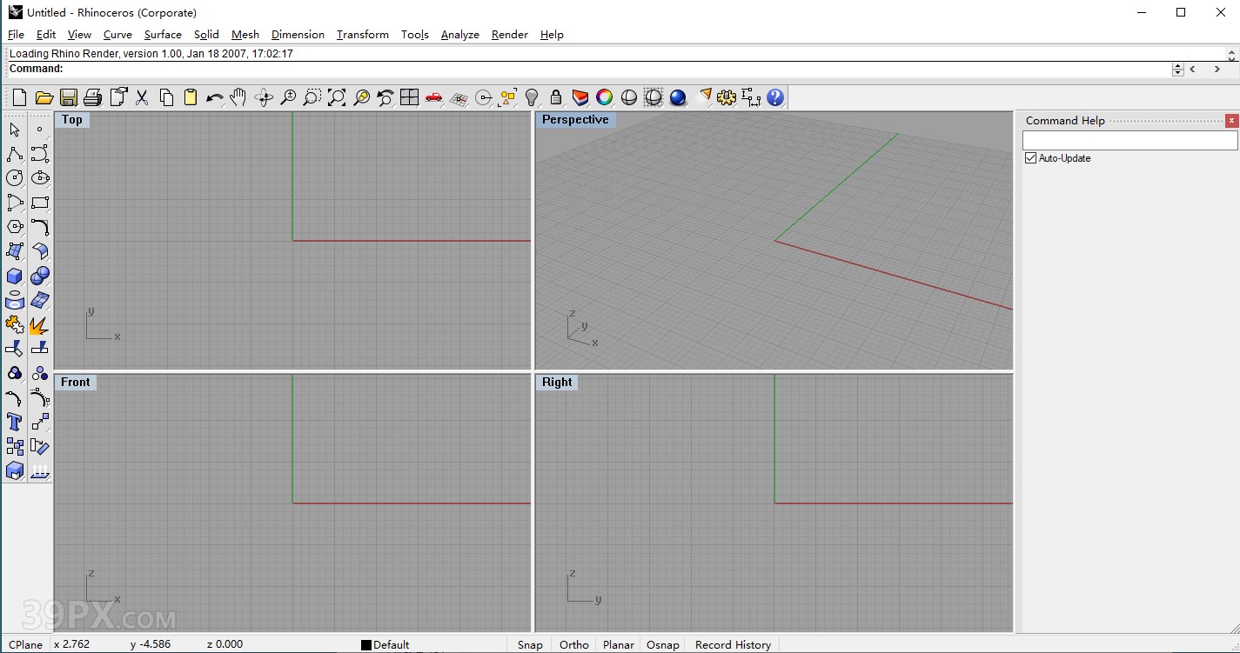This screenshot has width=1240, height=653.
Task: Enable Osnap in the status bar
Action: pyautogui.click(x=662, y=644)
